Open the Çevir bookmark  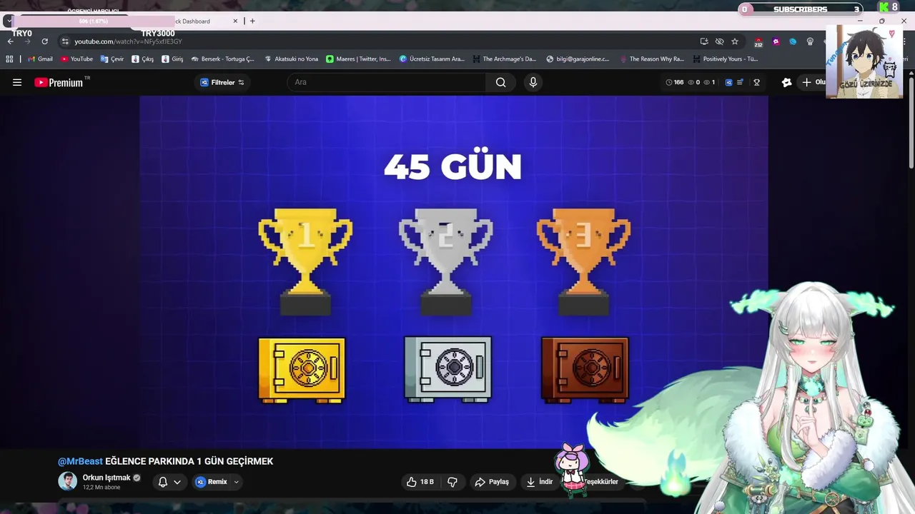pos(112,59)
